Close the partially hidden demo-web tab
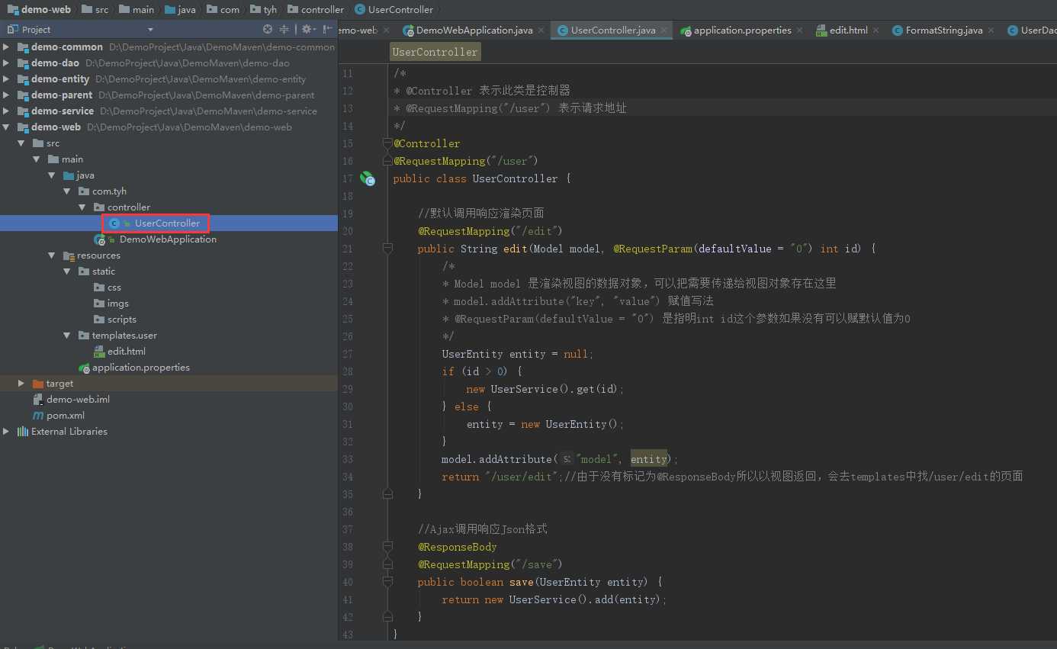 [386, 31]
